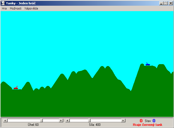
Task: Open the Nápověda menu
Action: point(31,8)
